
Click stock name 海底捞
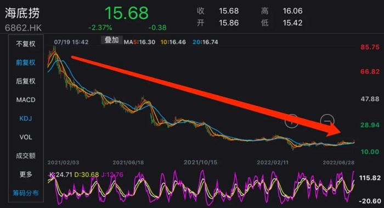coord(22,13)
